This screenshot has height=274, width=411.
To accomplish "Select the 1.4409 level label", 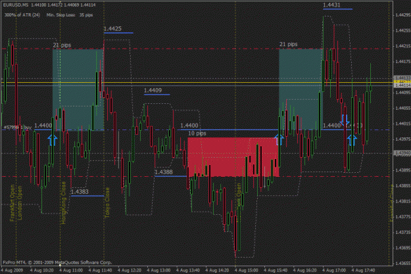I will (x=153, y=91).
